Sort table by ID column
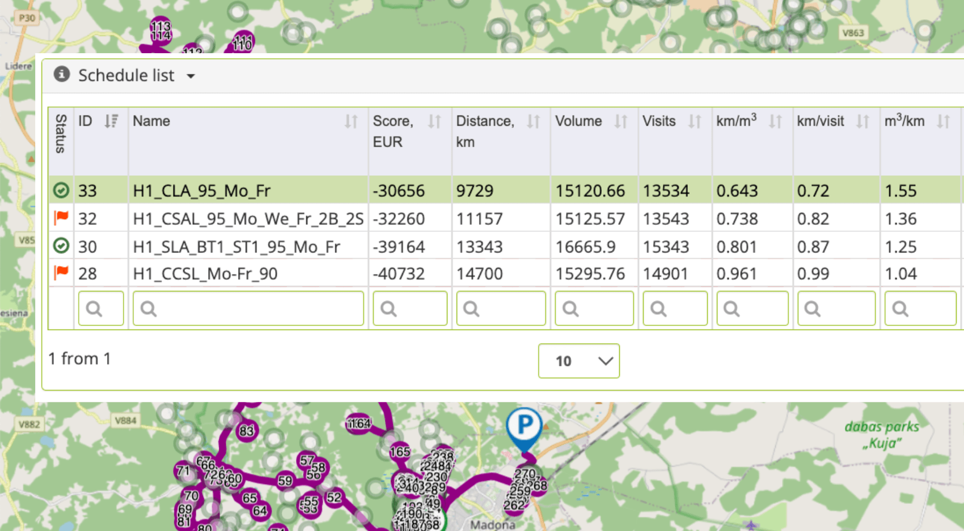Viewport: 964px width, 531px height. (112, 121)
